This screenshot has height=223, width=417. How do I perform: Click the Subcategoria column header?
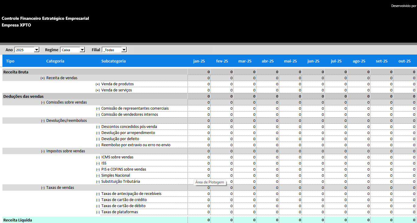[113, 61]
